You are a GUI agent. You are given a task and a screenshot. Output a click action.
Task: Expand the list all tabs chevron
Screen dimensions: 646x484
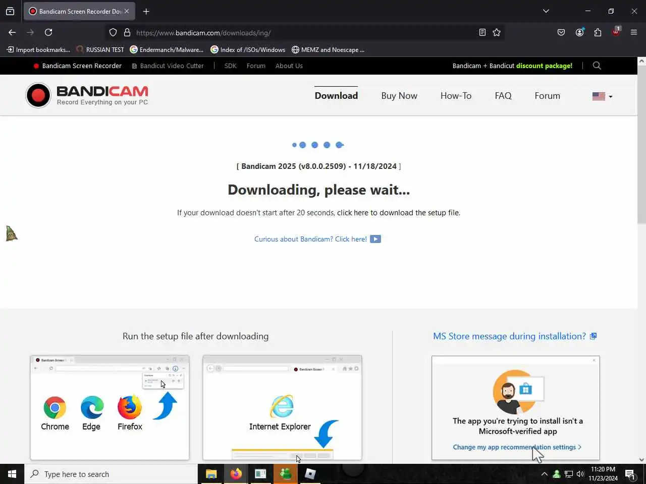[546, 11]
